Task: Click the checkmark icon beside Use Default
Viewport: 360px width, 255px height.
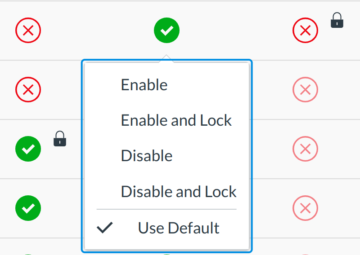Action: tap(105, 228)
